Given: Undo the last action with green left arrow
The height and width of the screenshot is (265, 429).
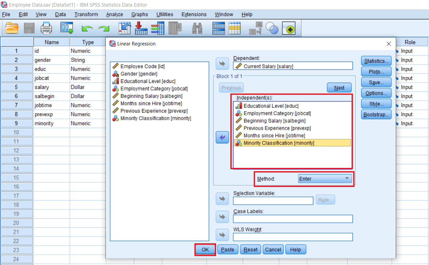Looking at the screenshot, I should 87,29.
